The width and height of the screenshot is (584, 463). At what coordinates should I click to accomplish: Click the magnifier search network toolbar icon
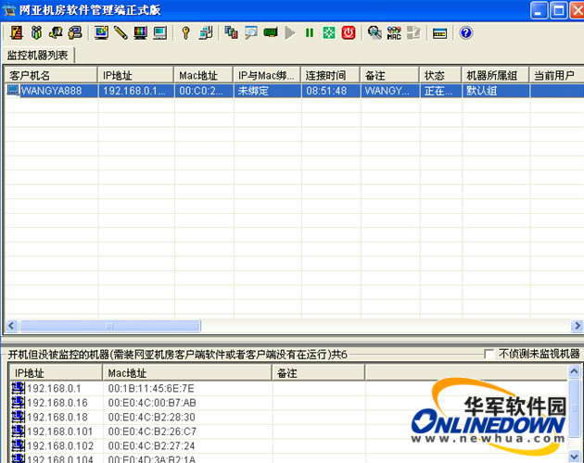click(375, 32)
